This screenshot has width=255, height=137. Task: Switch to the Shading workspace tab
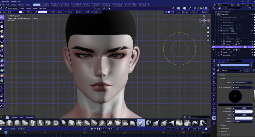coord(87,5)
